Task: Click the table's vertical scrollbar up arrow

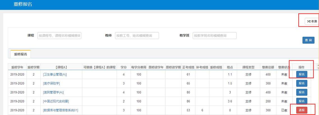Action: [318, 66]
